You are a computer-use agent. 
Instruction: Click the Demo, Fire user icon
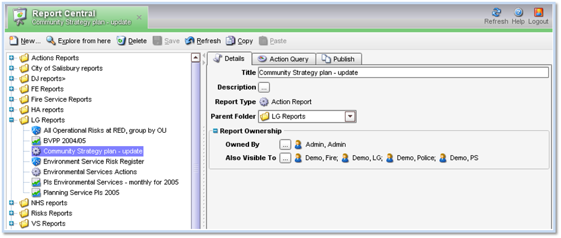click(298, 158)
